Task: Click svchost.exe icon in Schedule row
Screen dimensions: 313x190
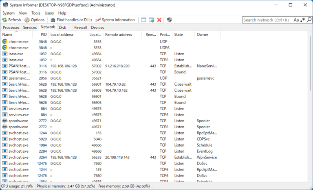Action: (5, 145)
